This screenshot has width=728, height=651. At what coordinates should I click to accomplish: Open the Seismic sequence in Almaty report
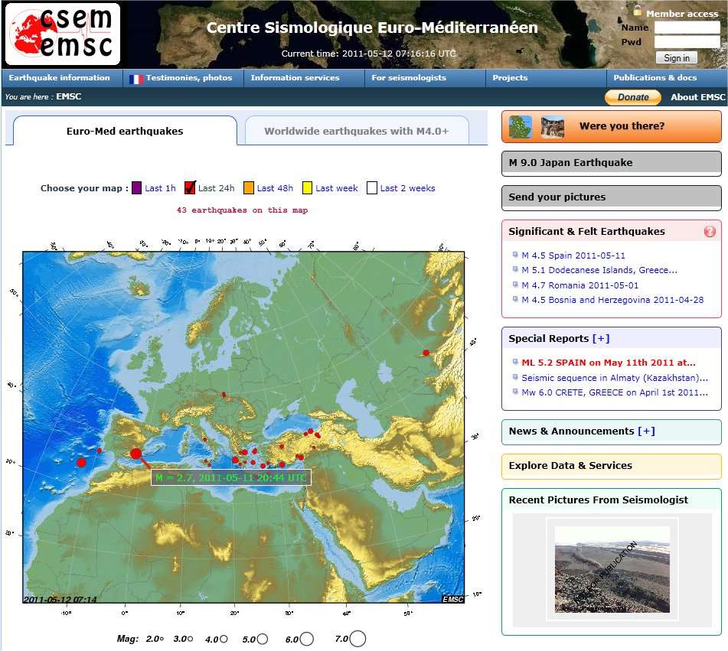coord(614,378)
